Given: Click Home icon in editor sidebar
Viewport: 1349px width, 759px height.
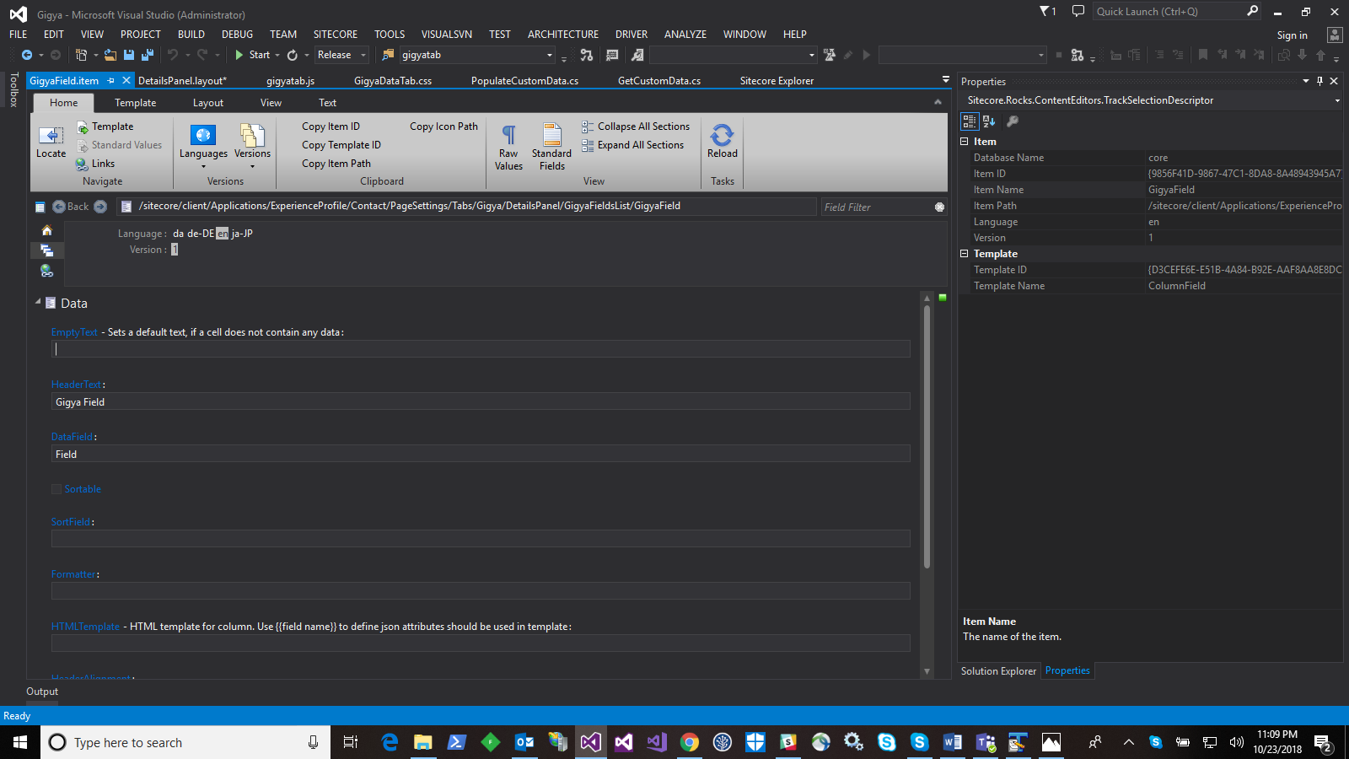Looking at the screenshot, I should [x=46, y=230].
